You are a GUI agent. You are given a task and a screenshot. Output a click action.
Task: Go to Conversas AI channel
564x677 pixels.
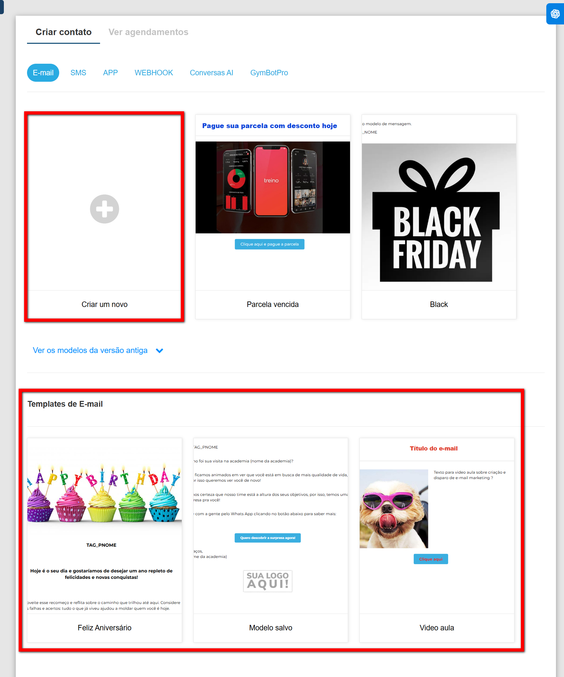211,73
